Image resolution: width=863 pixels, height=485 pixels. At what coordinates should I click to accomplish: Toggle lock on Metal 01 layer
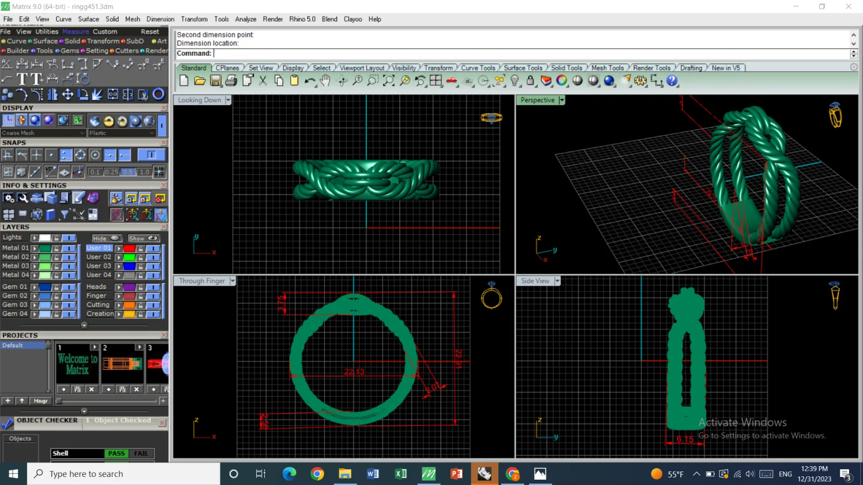56,248
